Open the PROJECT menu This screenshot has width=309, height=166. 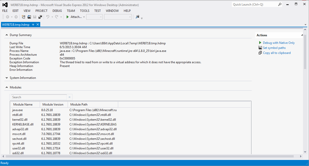pos(41,11)
